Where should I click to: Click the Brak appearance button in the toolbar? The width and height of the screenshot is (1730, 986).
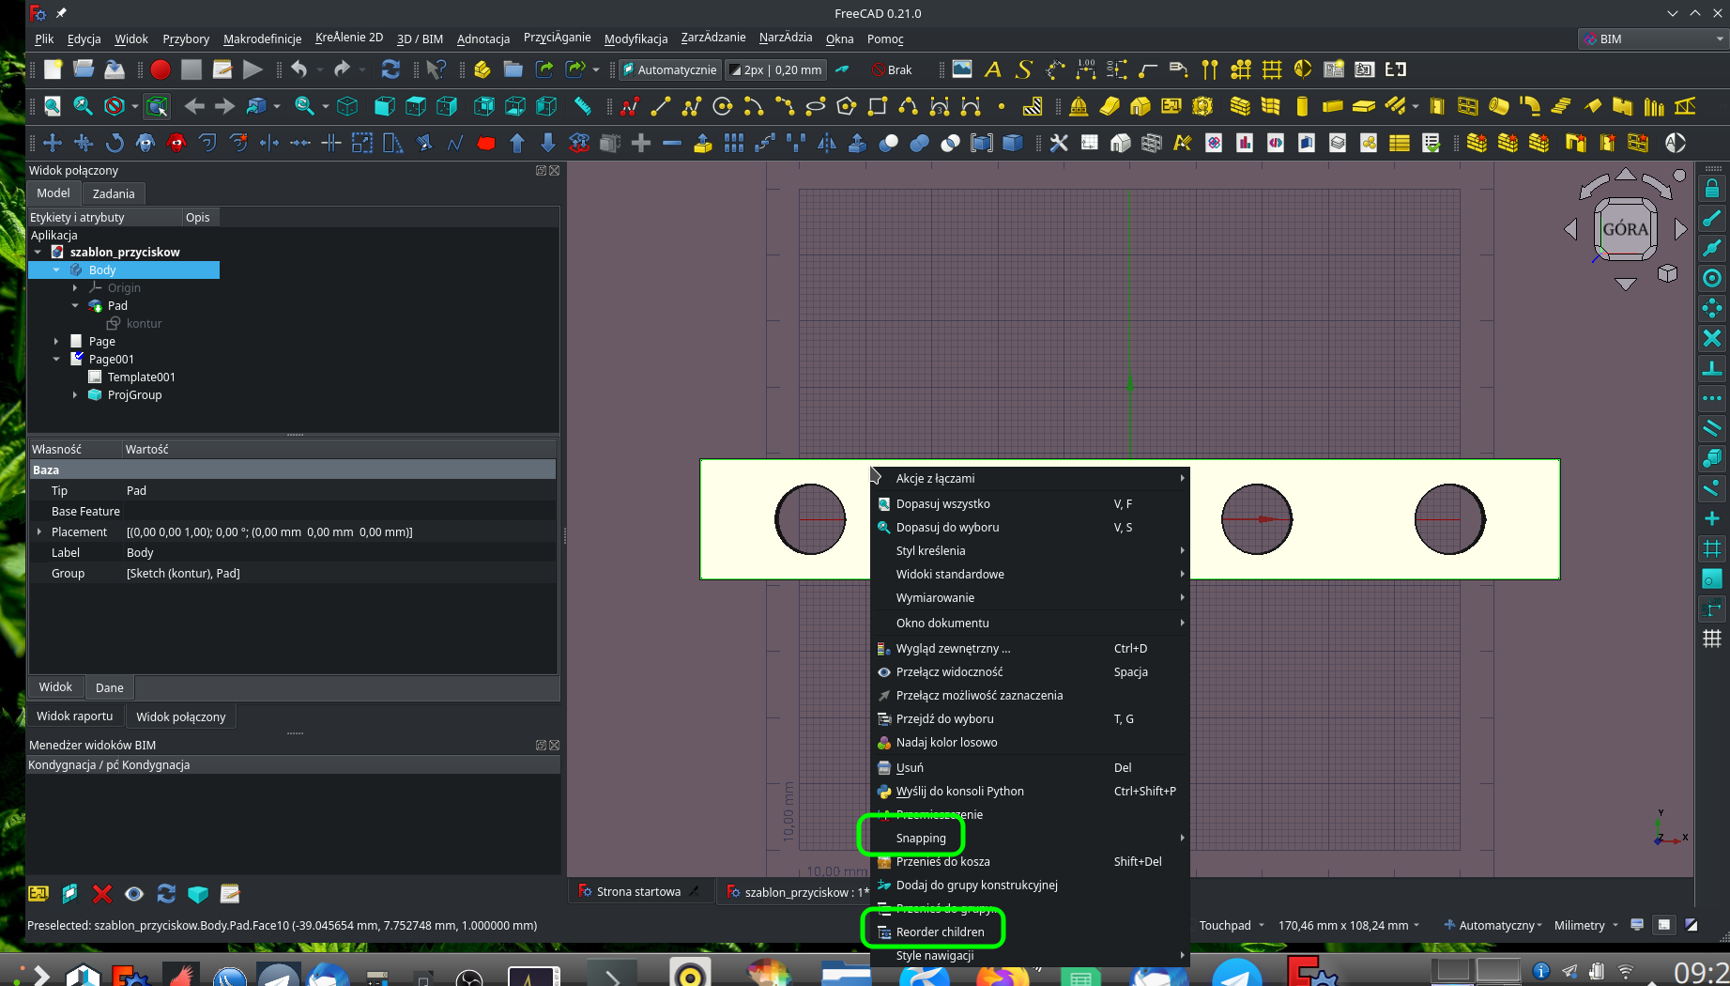click(890, 69)
